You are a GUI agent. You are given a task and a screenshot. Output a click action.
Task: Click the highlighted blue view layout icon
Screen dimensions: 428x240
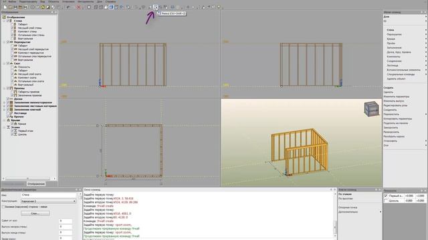tap(111, 7)
